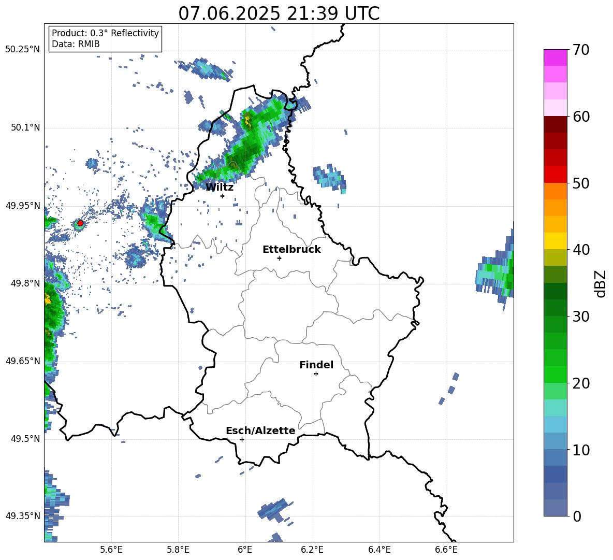
Task: Click the 50.25°N latitude label
Action: [23, 50]
